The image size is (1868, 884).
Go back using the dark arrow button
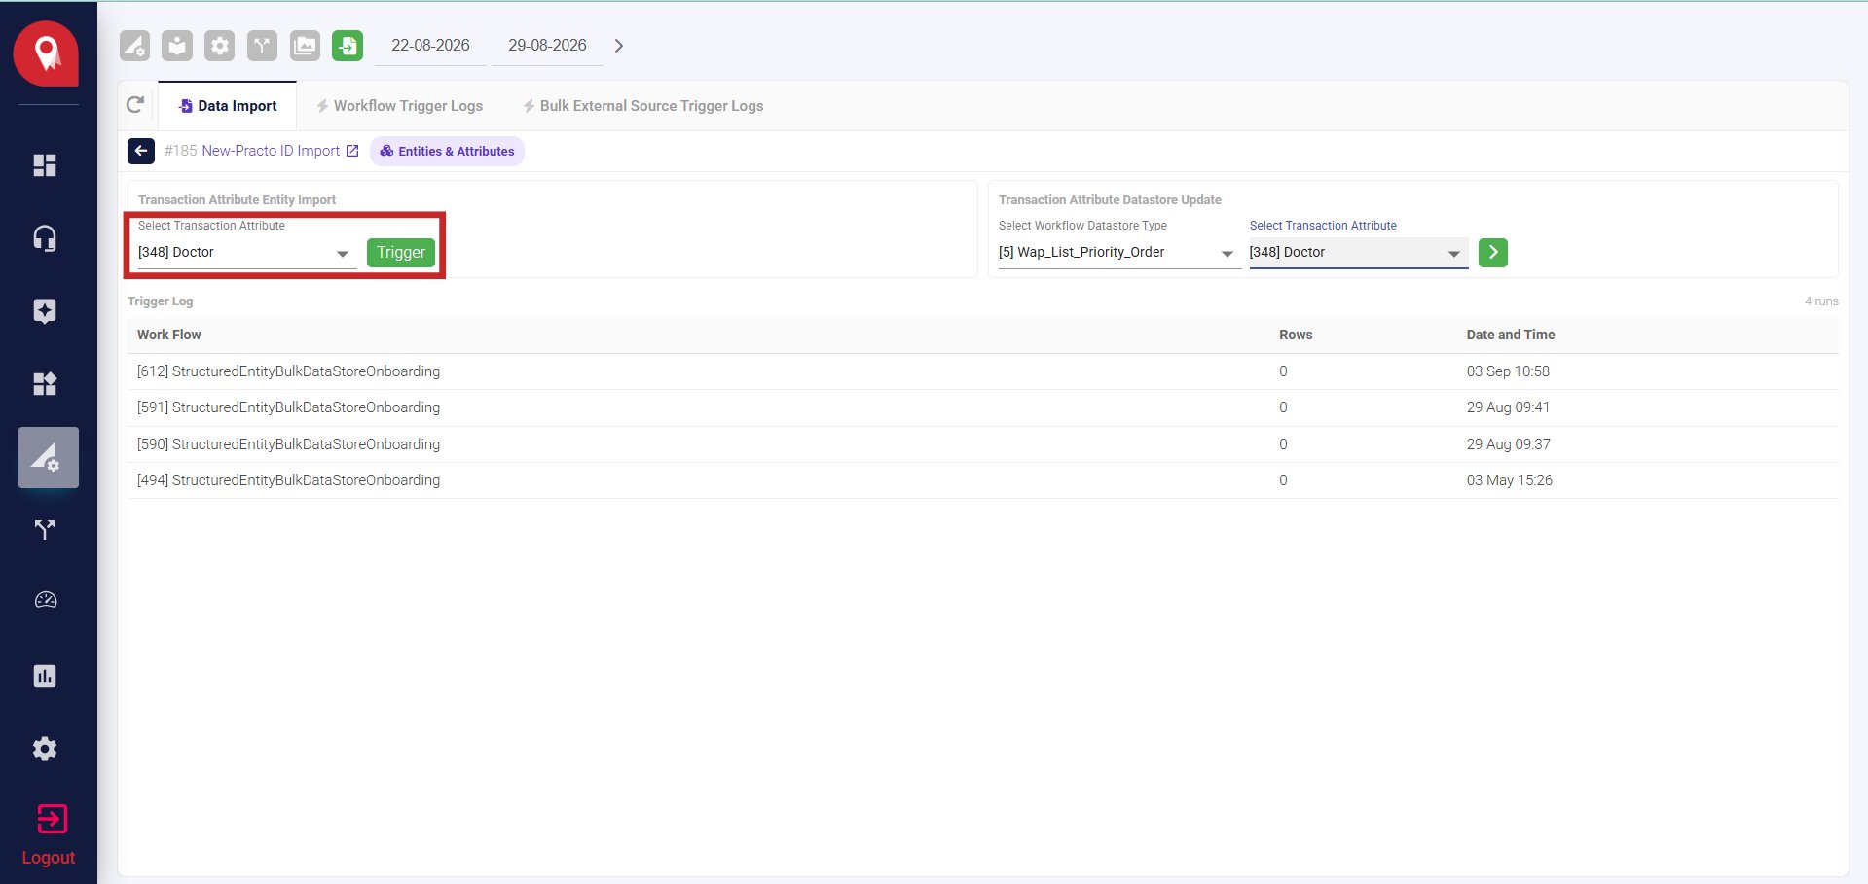(x=141, y=151)
